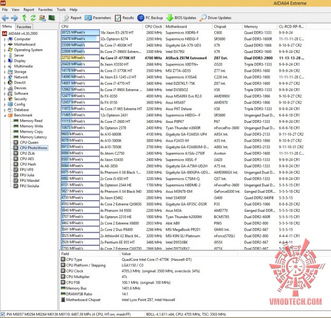
Task: Click the Back navigation arrow
Action: [x=5, y=18]
